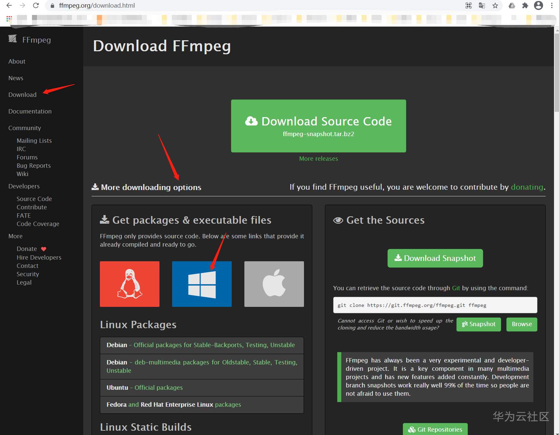559x435 pixels.
Task: Open Bug Reports in sidebar
Action: pos(34,165)
